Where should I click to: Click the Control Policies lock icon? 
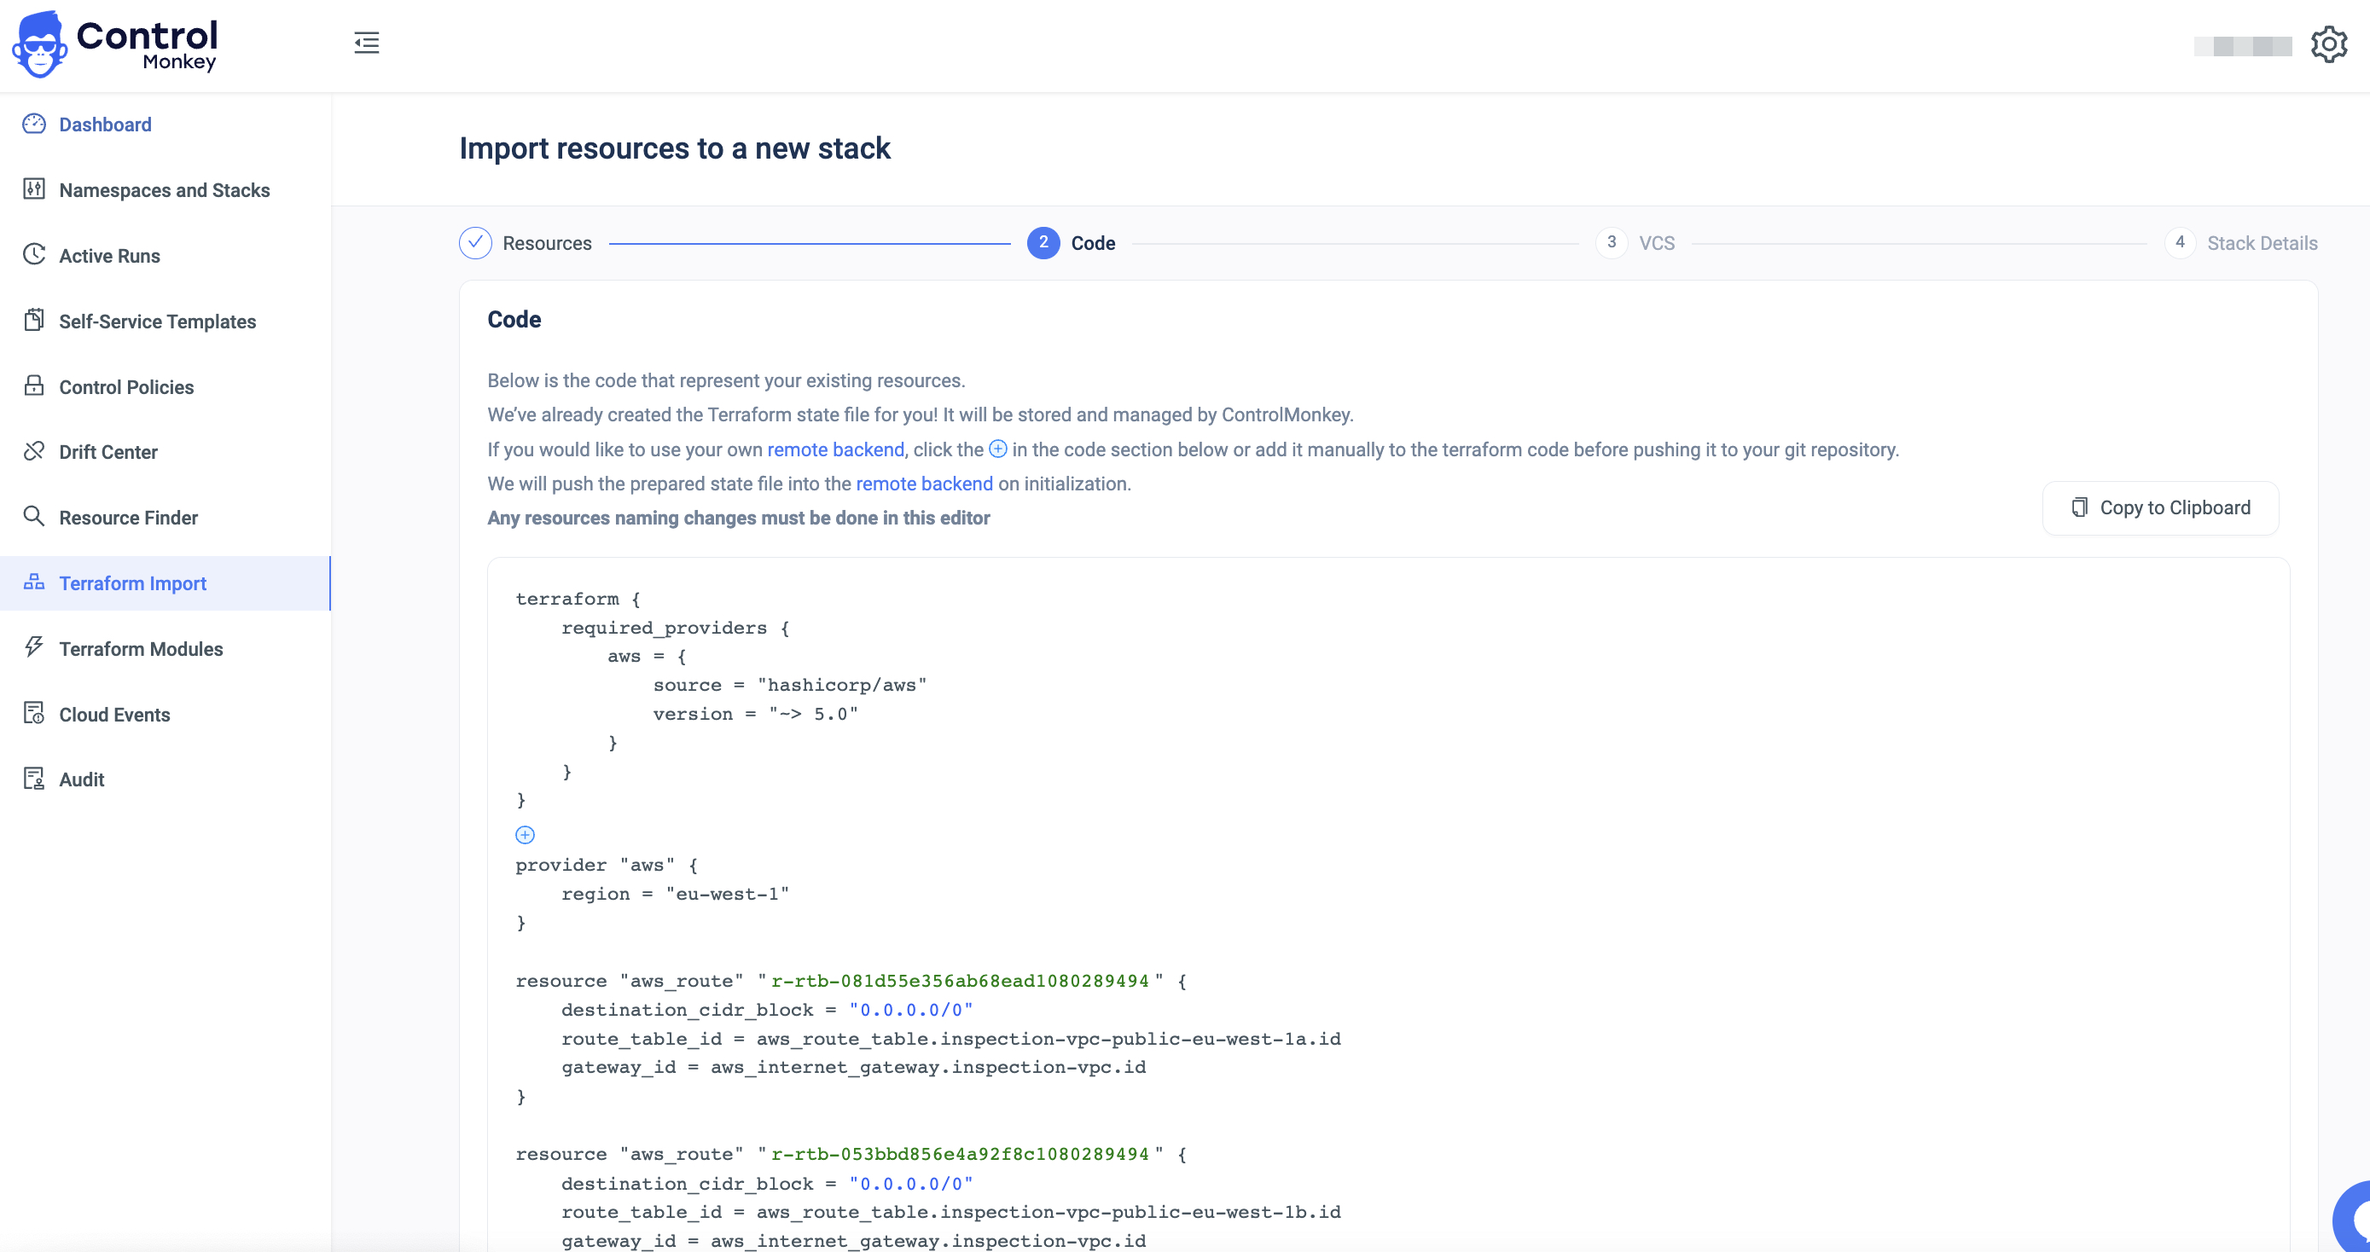34,385
